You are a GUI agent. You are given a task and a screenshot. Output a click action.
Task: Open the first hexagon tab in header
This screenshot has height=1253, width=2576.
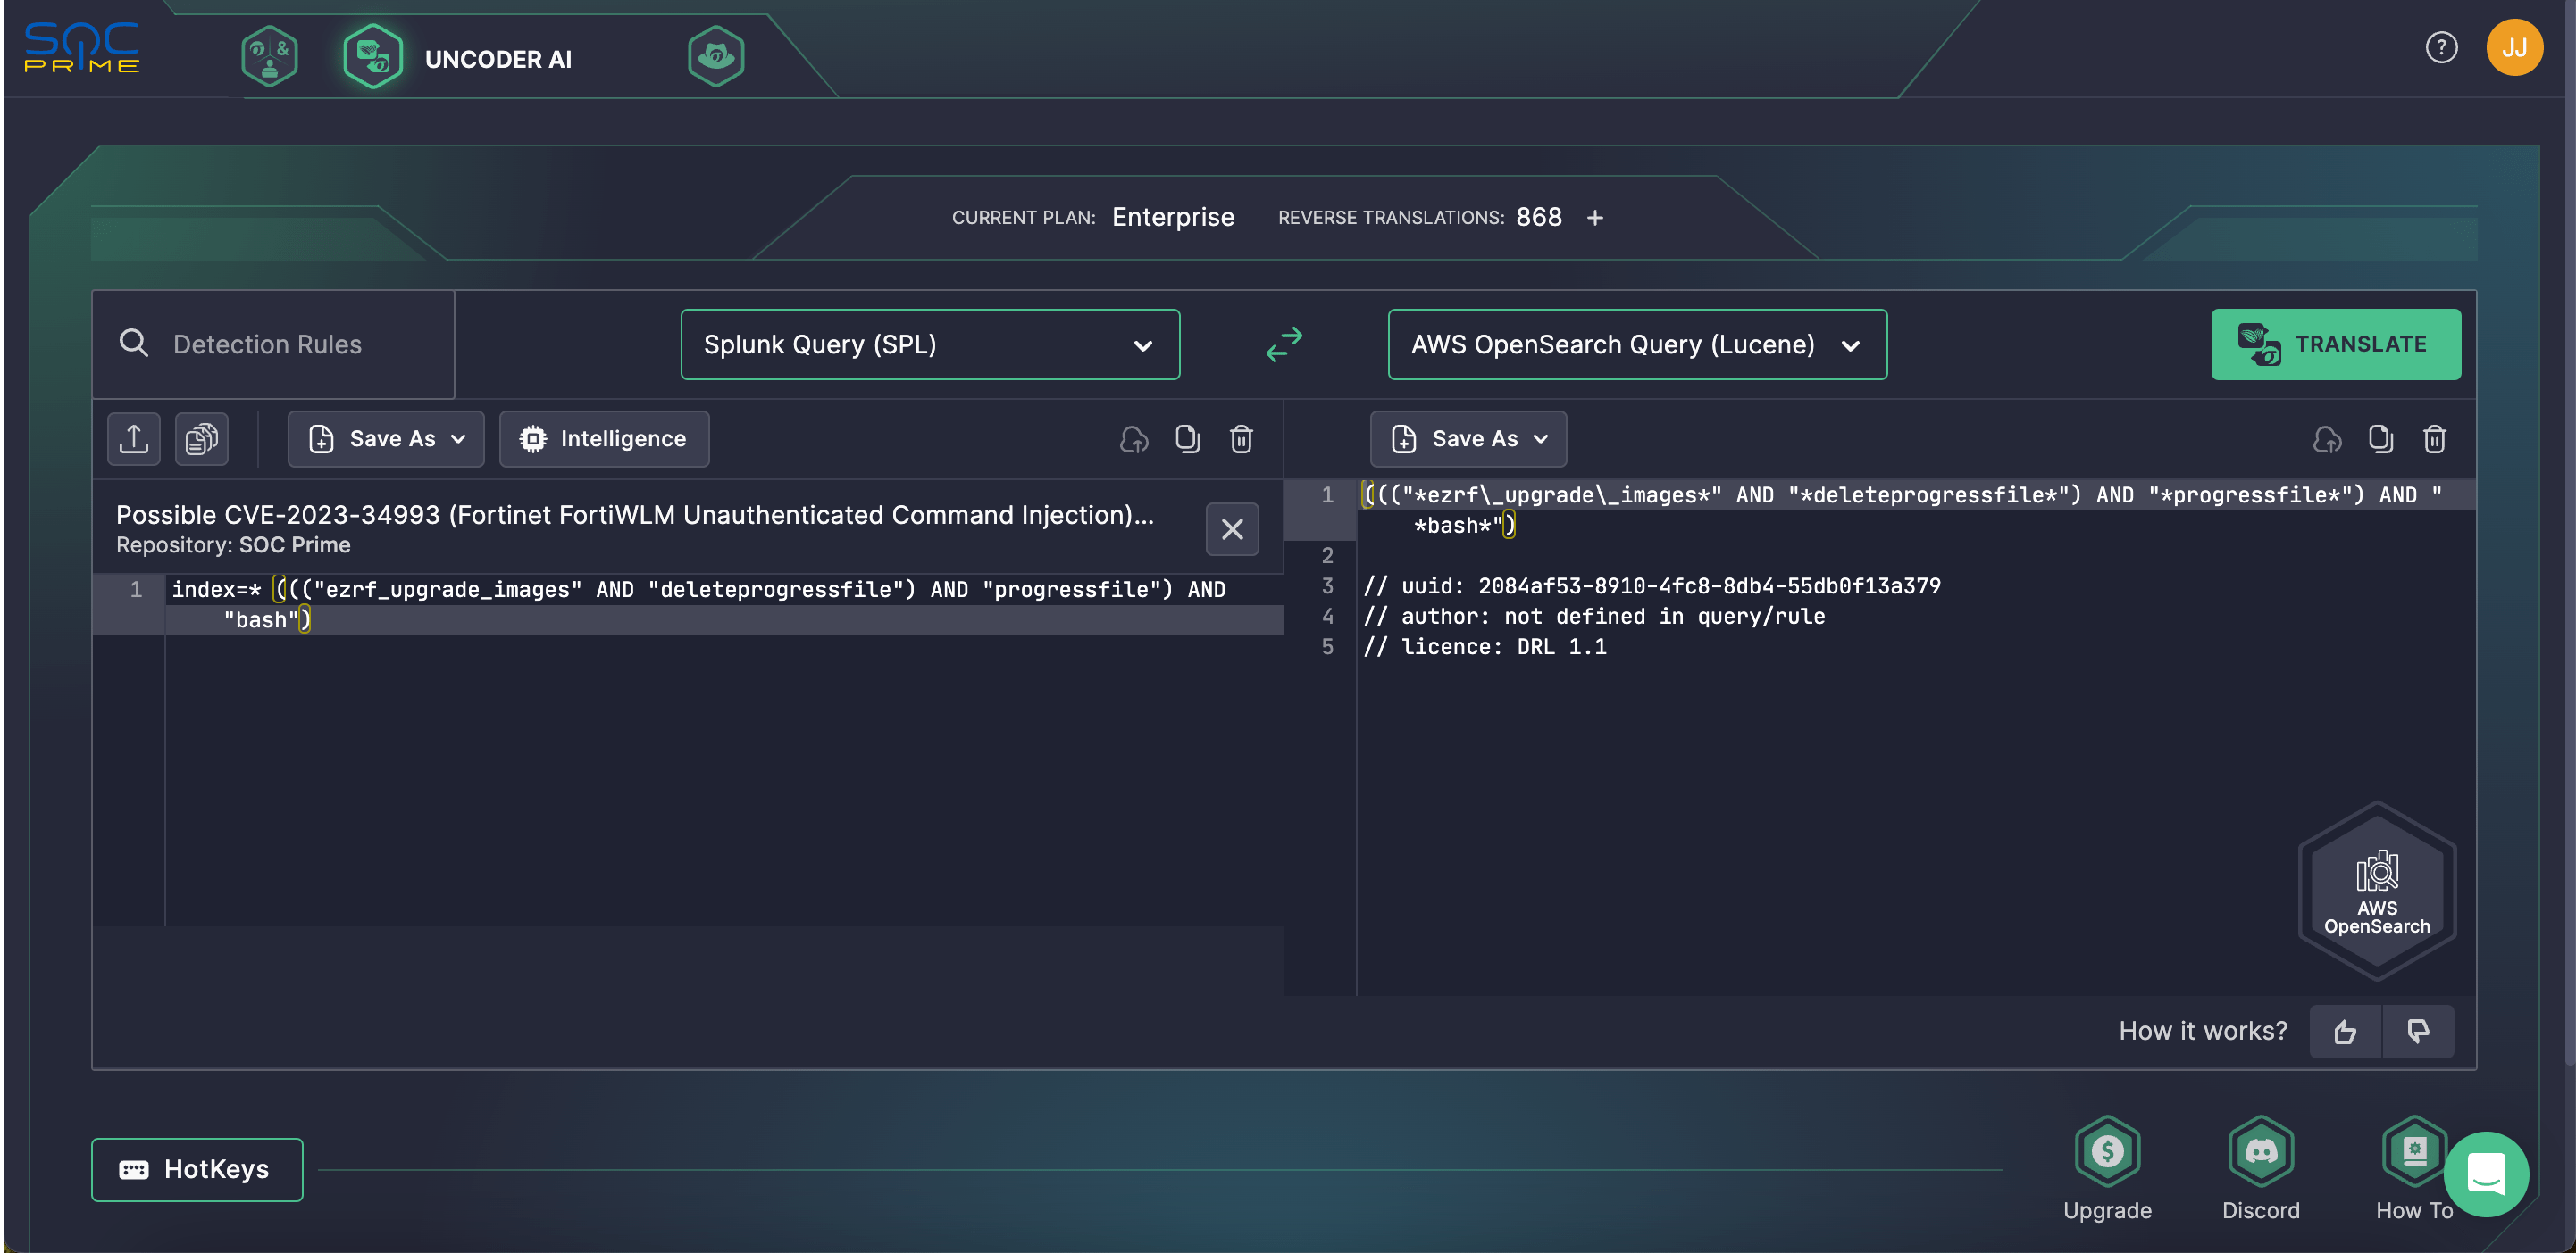[269, 56]
